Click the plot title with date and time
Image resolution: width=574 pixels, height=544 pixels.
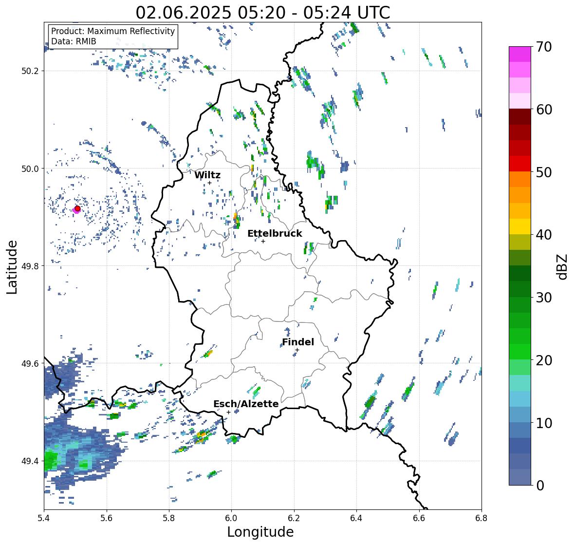[263, 13]
